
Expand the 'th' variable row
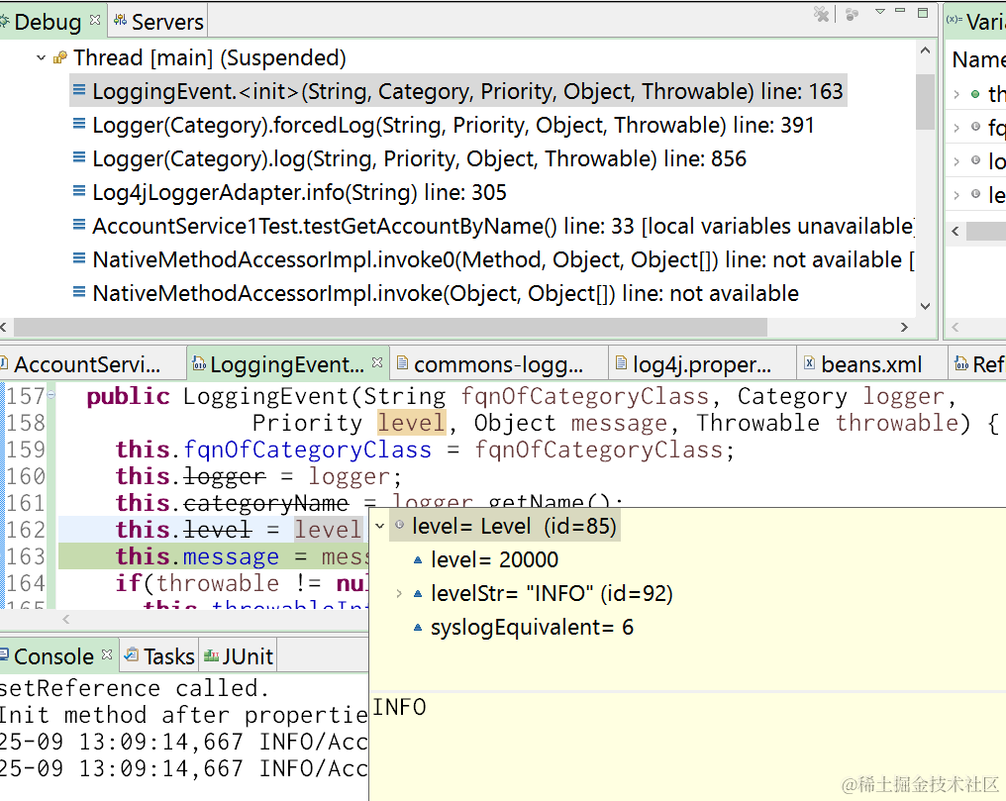coord(956,95)
